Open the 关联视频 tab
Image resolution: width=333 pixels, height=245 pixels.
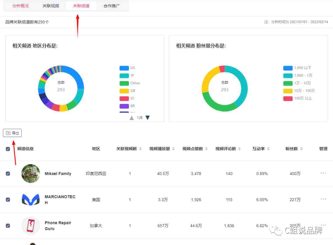(x=51, y=6)
